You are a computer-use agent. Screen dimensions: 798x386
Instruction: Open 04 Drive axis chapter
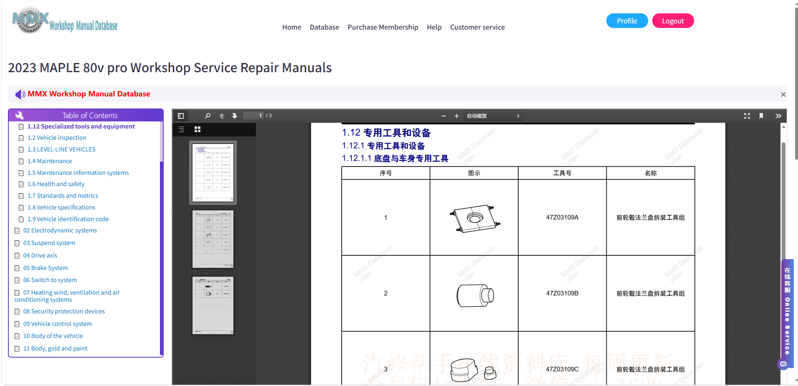click(40, 255)
